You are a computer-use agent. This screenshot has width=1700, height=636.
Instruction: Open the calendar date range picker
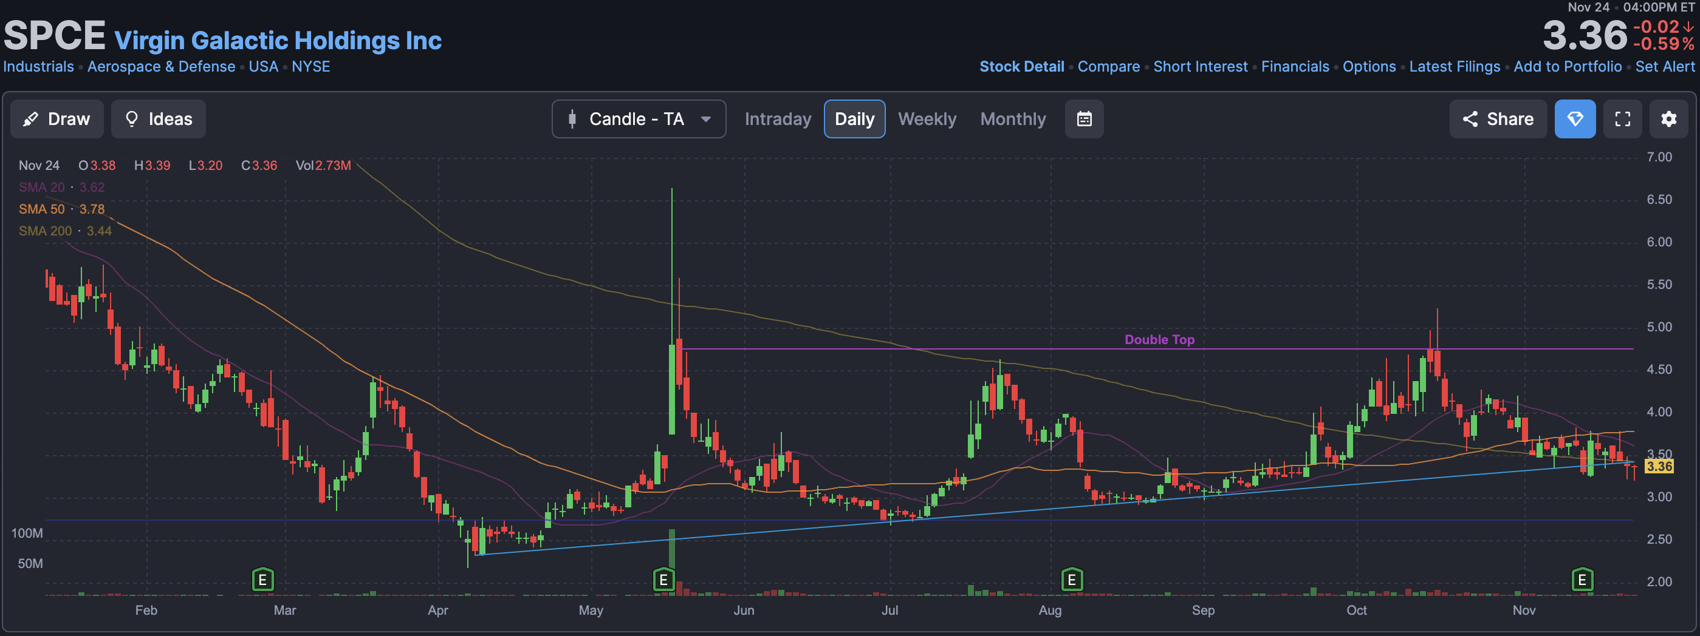[x=1085, y=120]
